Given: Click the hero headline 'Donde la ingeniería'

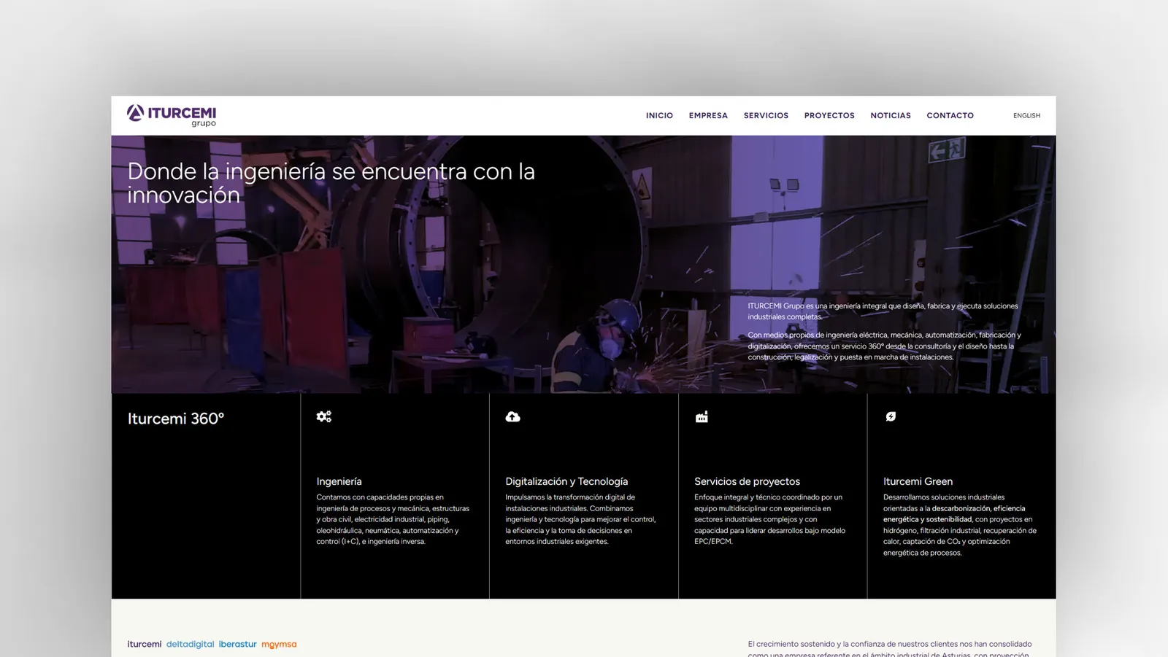Looking at the screenshot, I should [331, 182].
